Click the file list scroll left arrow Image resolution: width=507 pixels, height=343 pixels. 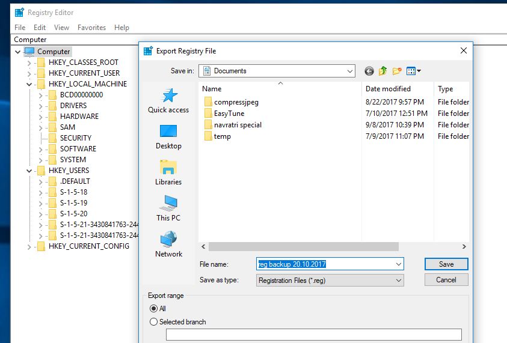(x=203, y=247)
